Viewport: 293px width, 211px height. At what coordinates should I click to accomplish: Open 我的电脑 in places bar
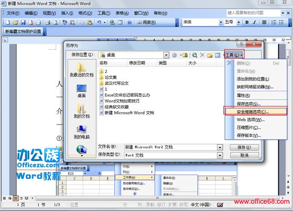(x=82, y=132)
